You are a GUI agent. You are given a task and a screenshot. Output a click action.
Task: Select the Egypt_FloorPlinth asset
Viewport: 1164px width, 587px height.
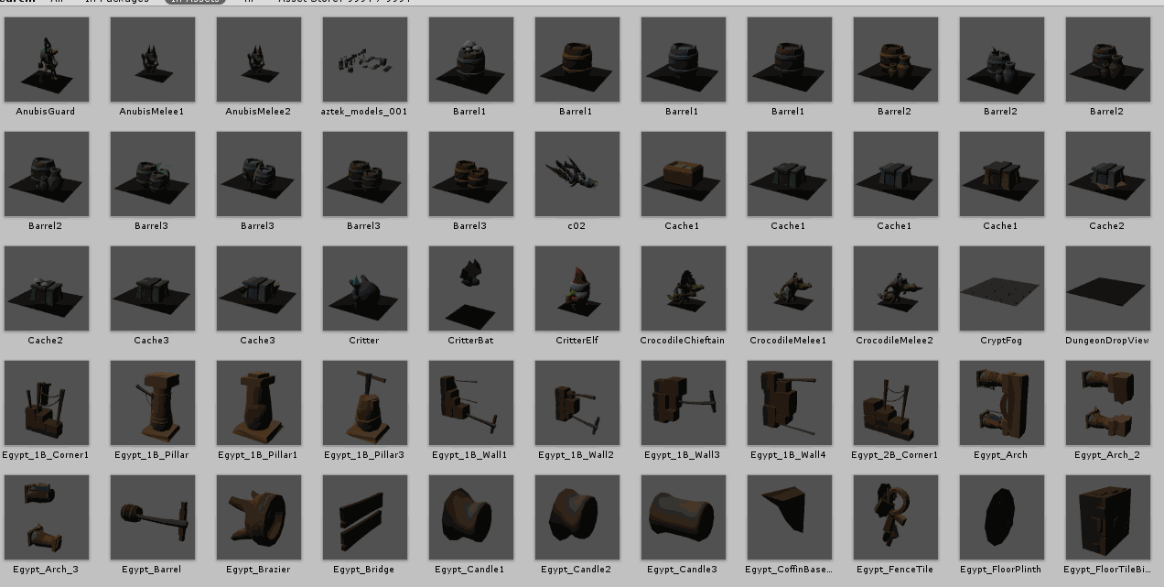1002,517
